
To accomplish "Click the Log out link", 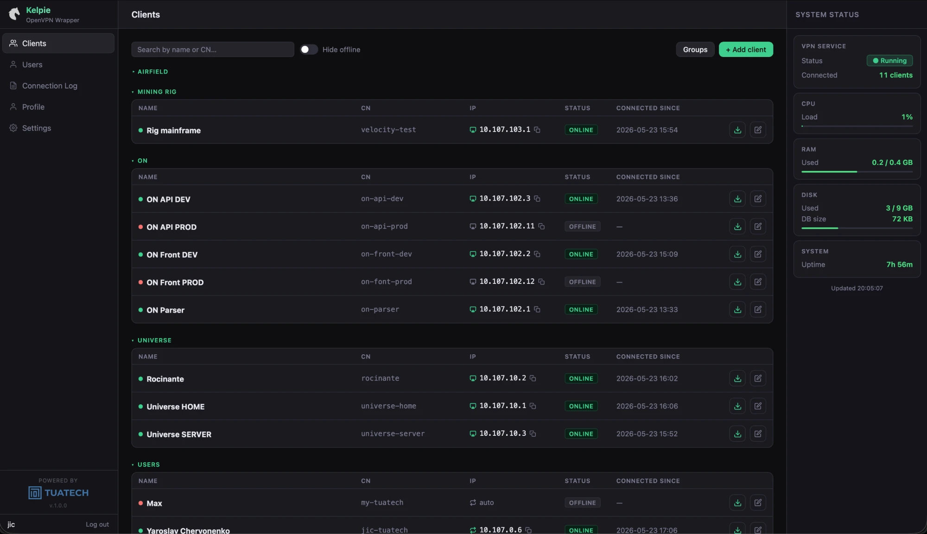I will click(97, 524).
